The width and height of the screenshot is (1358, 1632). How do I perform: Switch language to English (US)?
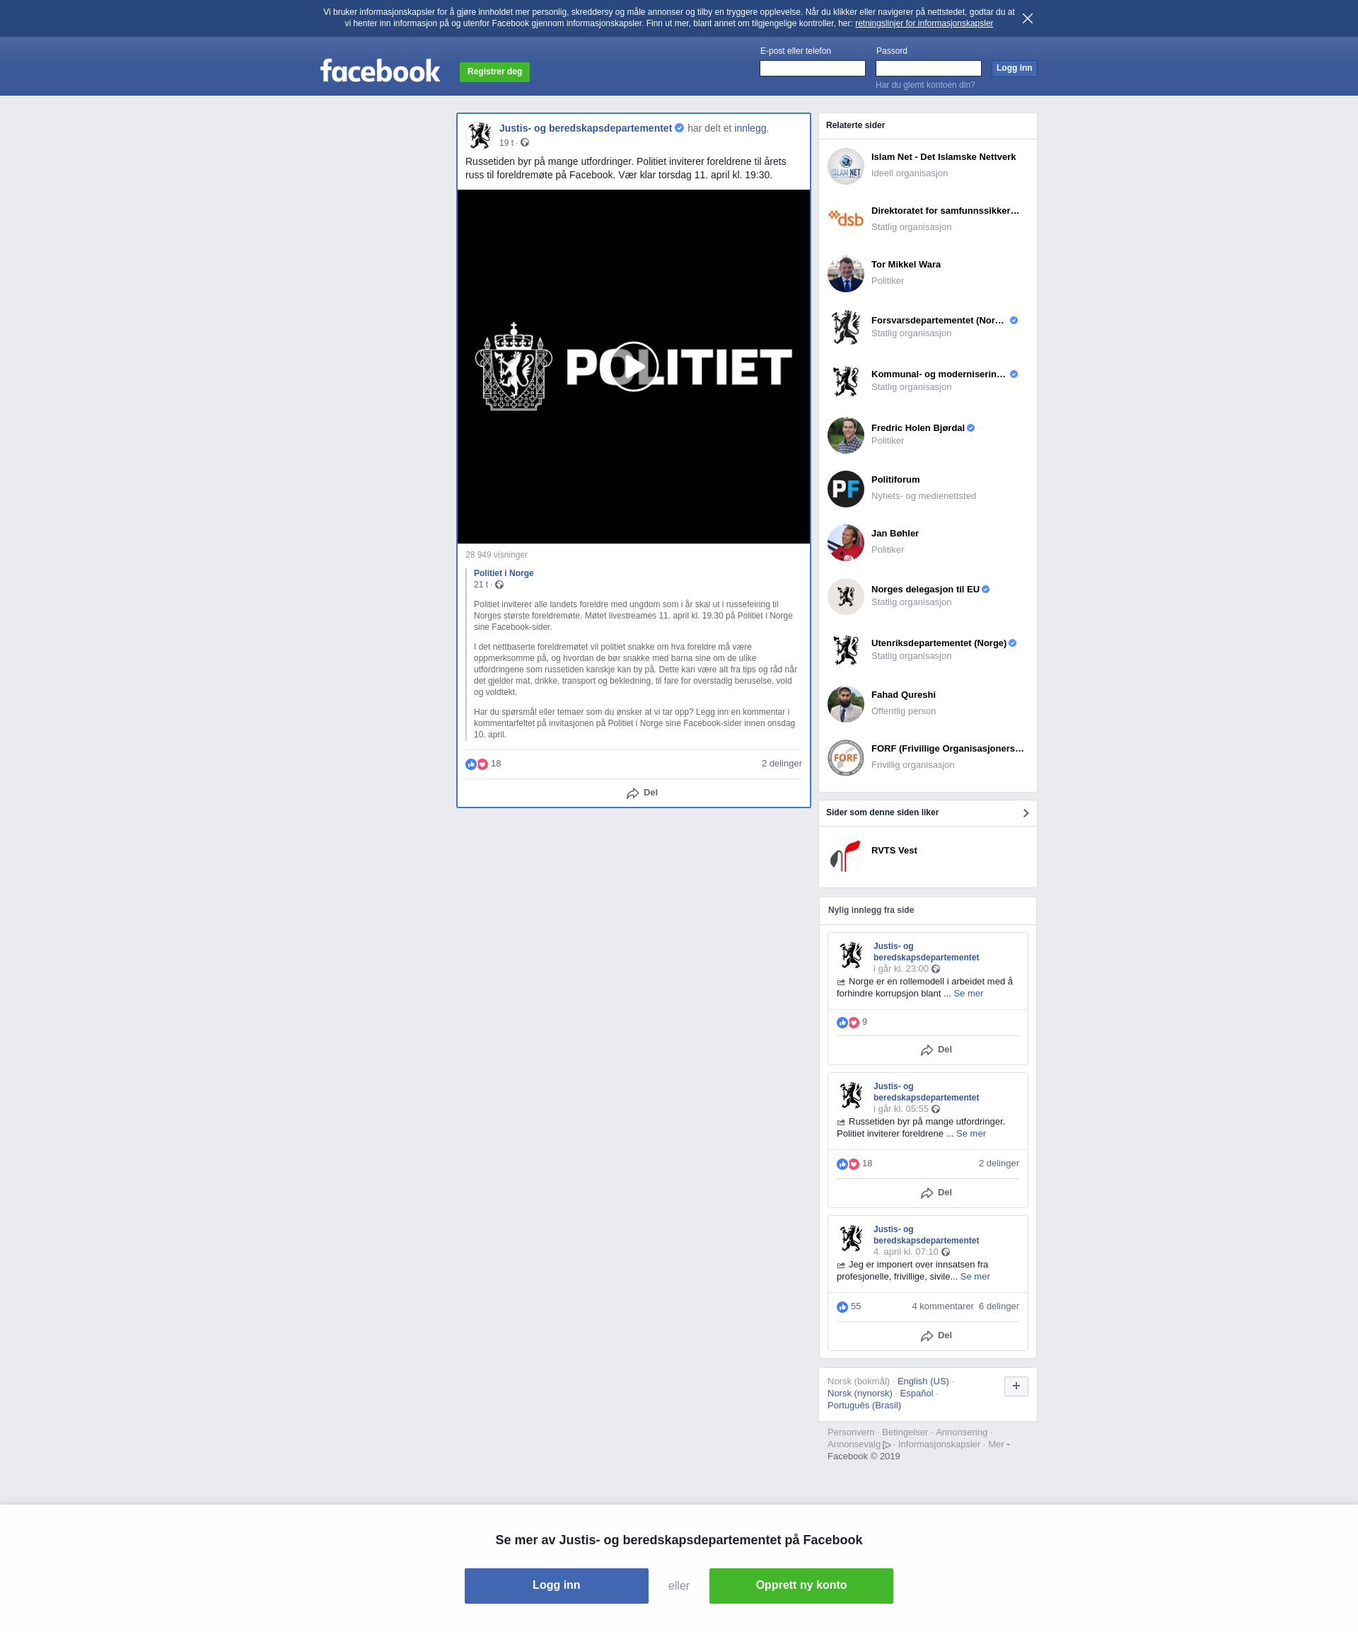pyautogui.click(x=922, y=1381)
